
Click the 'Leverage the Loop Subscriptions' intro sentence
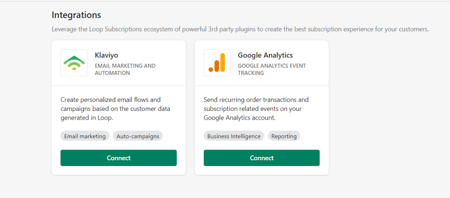coord(240,29)
